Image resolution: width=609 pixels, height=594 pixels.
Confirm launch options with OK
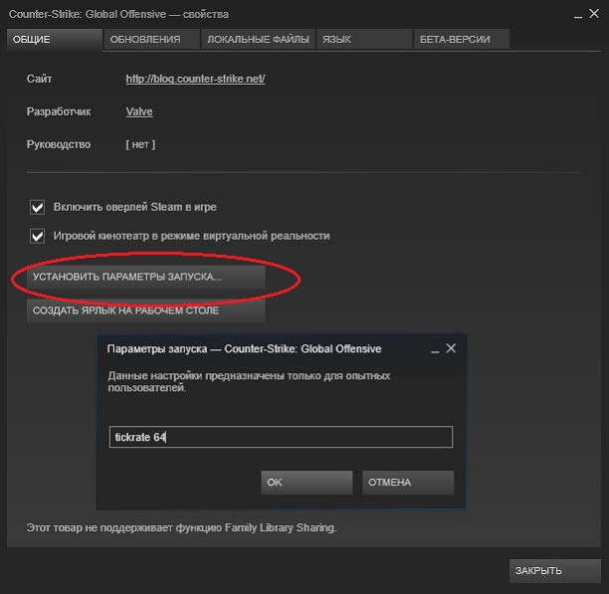(x=306, y=483)
